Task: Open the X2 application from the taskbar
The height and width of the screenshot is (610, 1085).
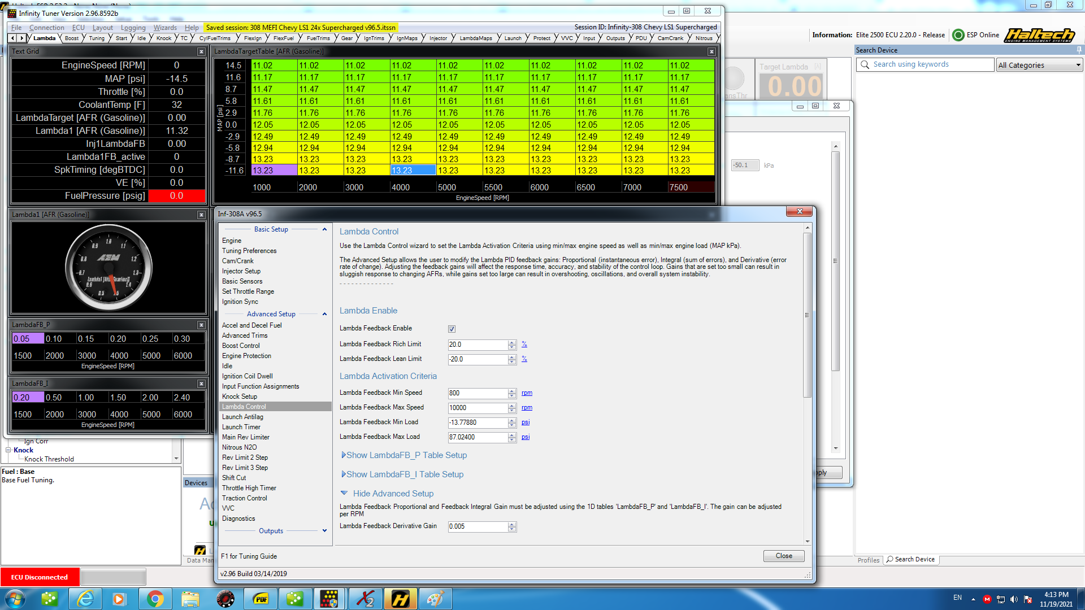Action: (366, 599)
